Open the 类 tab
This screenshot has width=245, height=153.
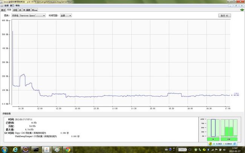20,10
